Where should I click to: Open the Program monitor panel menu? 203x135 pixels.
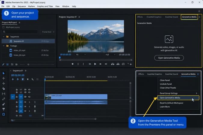(x=79, y=17)
